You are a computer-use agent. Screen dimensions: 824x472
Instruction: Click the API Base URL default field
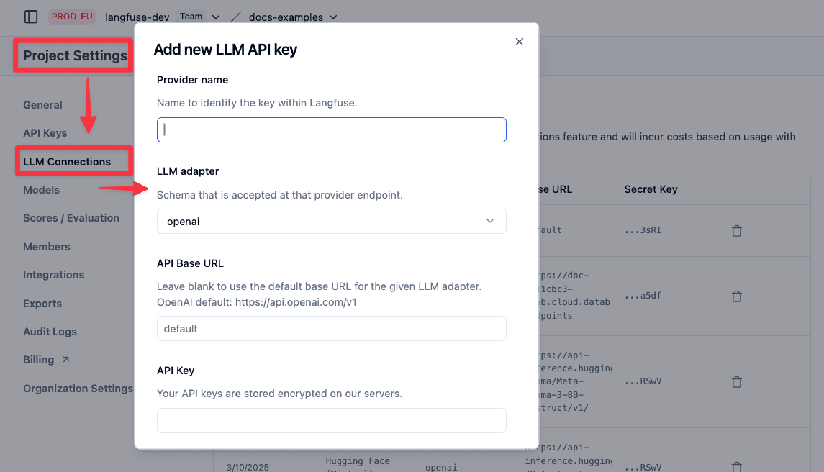coord(332,329)
